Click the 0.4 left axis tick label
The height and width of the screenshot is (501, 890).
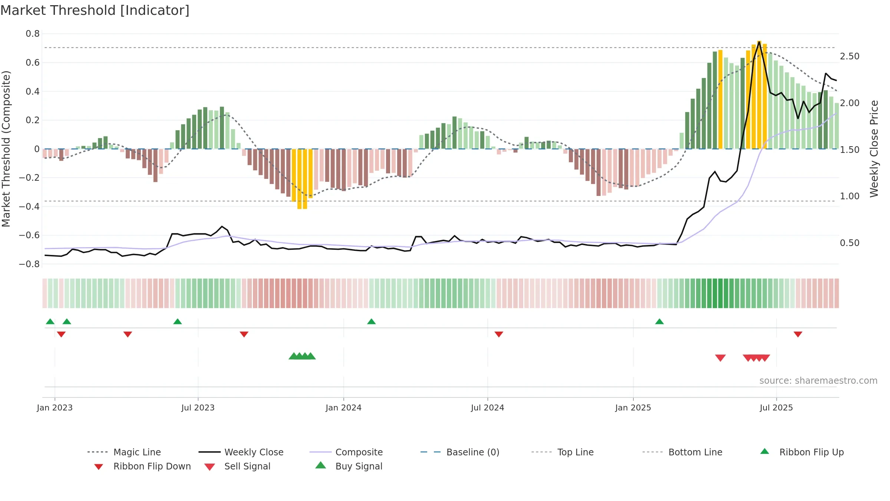click(33, 91)
